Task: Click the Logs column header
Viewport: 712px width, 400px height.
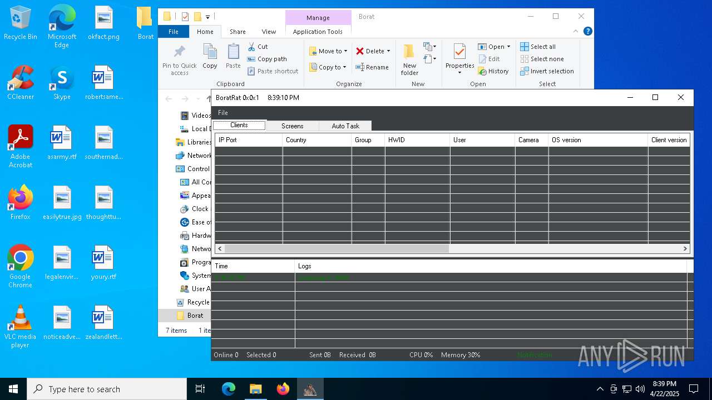Action: click(x=491, y=266)
